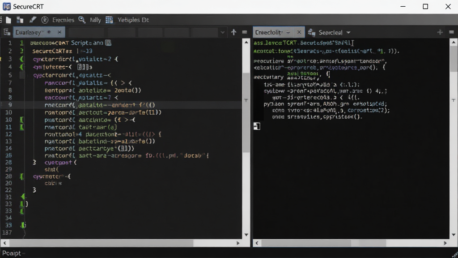
Task: Click the right pane vertical scrollbar down arrow
Action: (x=454, y=235)
